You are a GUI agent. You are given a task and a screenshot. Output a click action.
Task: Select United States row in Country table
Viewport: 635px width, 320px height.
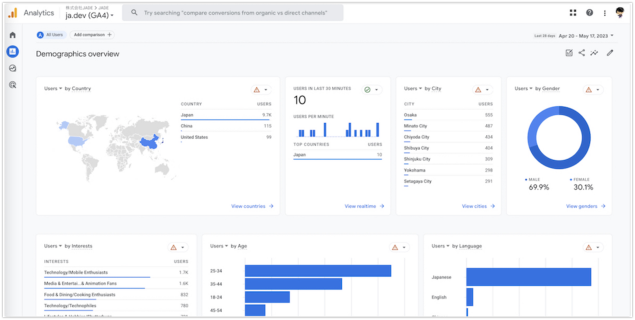click(x=226, y=137)
